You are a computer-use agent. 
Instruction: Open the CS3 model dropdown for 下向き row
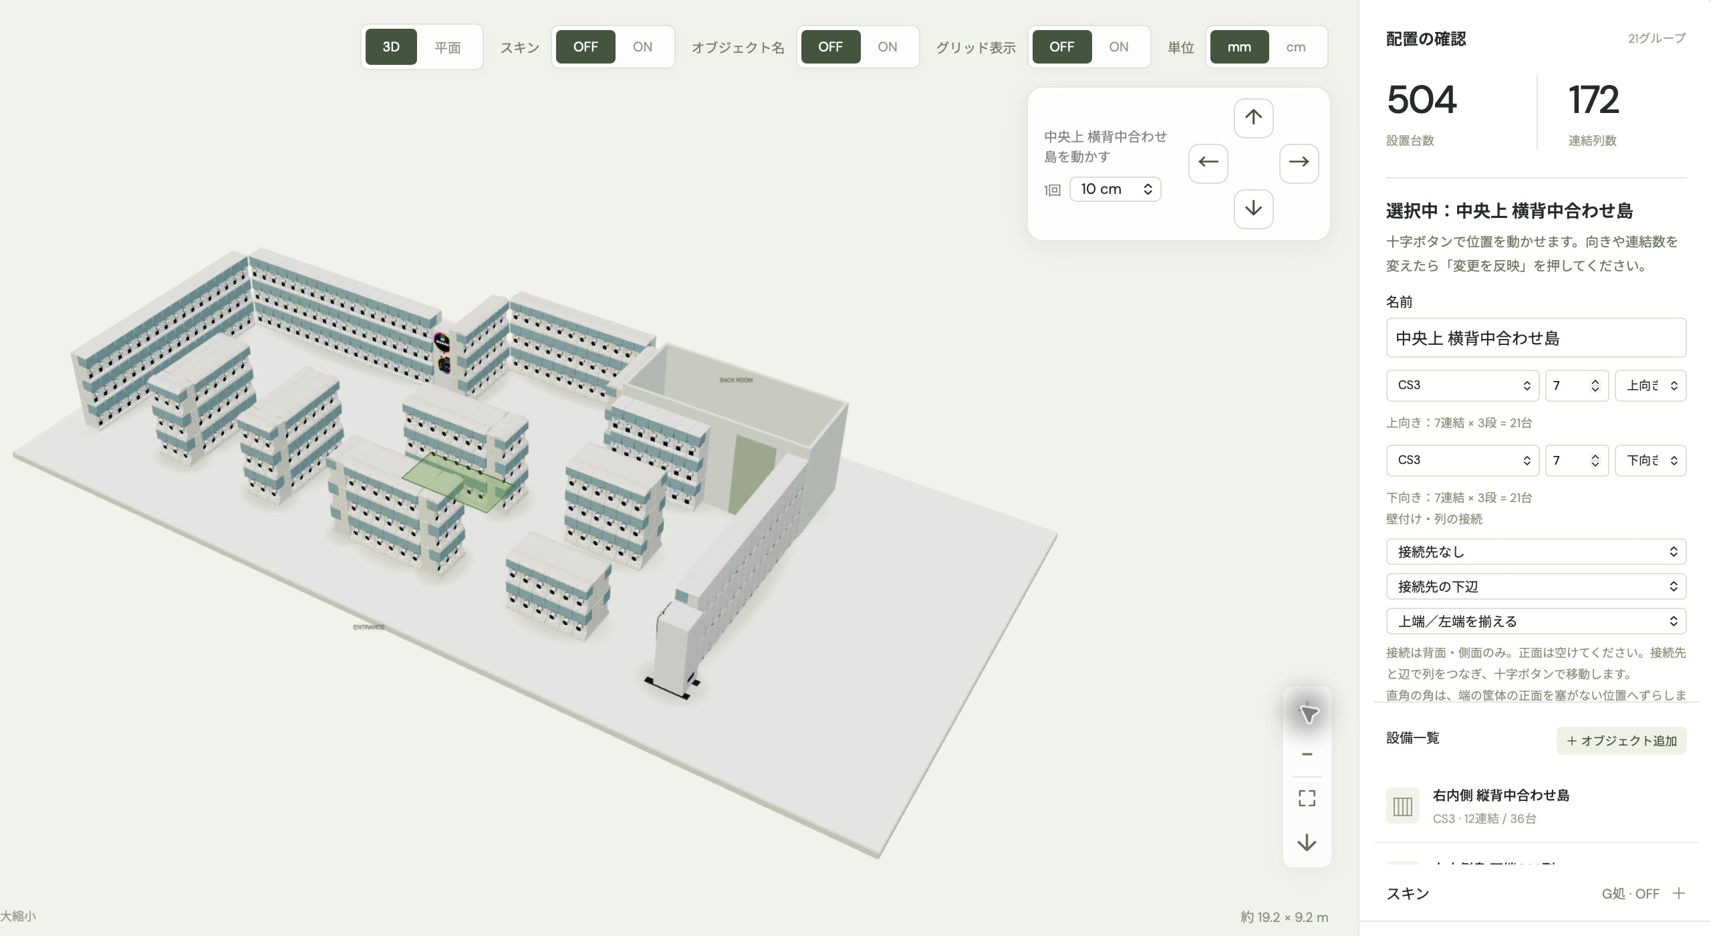(1462, 460)
